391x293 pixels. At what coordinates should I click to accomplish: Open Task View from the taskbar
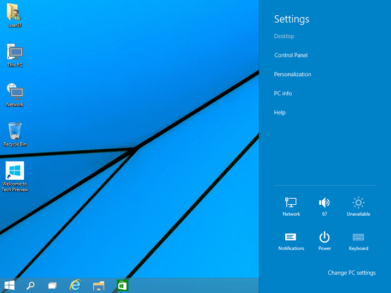(x=52, y=285)
